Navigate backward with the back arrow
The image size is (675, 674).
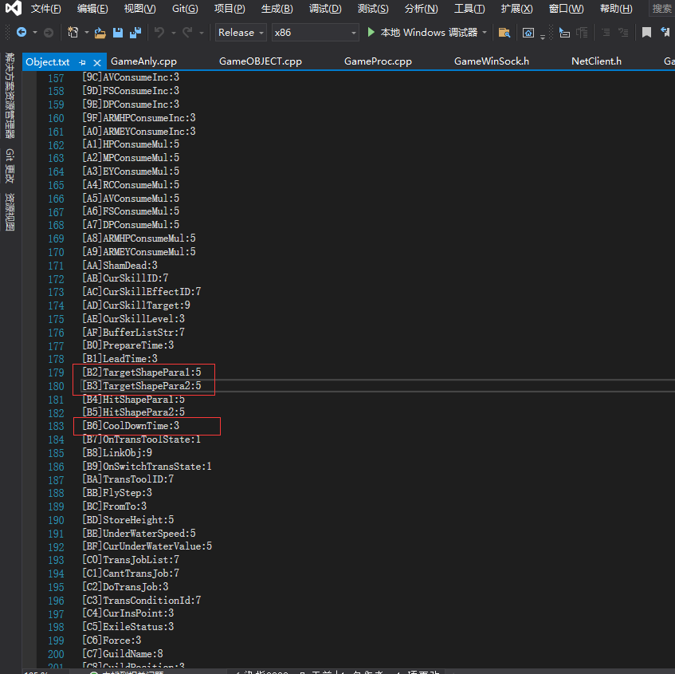(x=21, y=33)
